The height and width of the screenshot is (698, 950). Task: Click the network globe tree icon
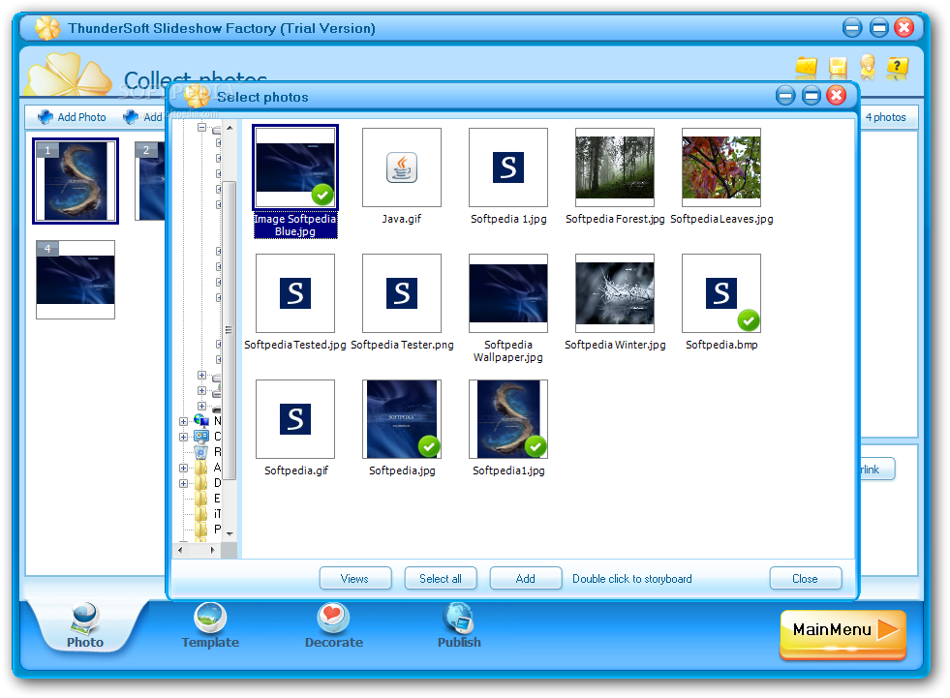201,420
